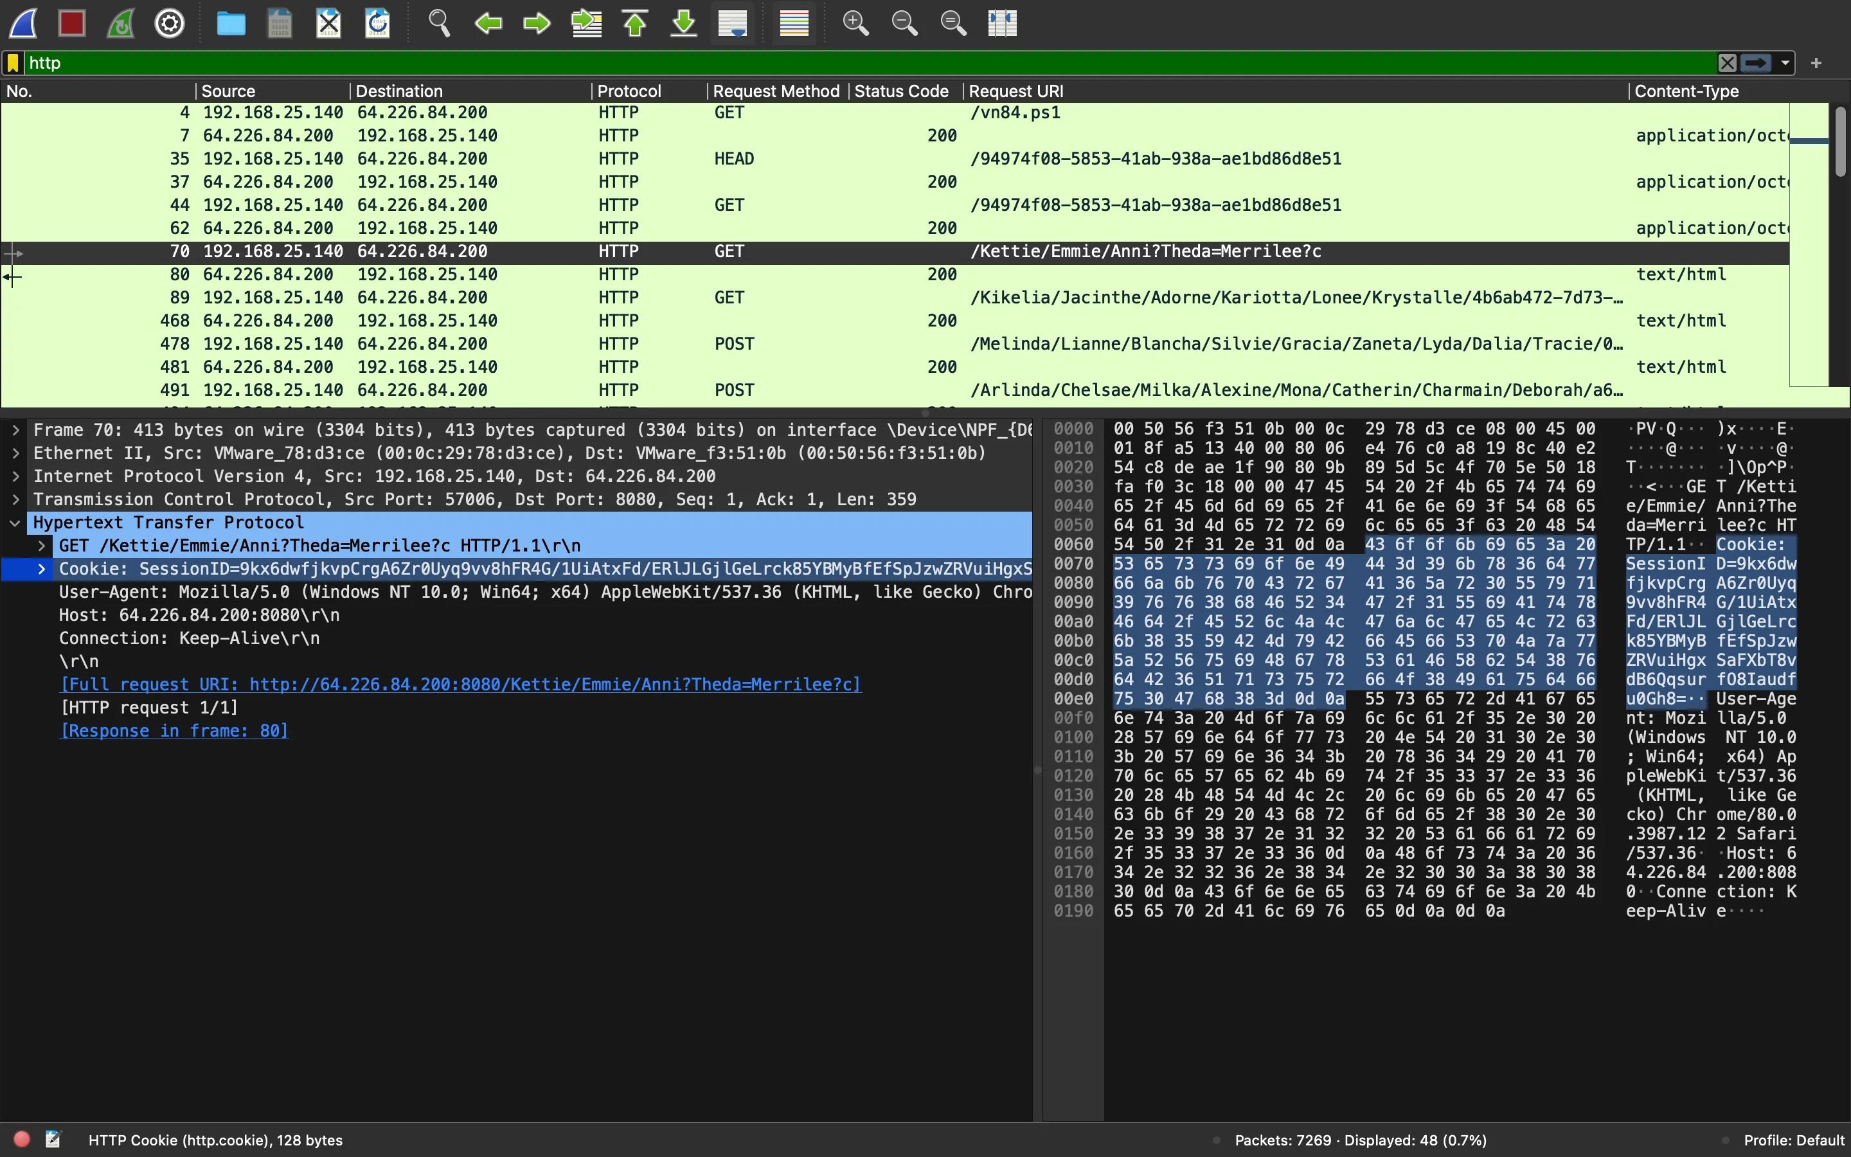This screenshot has height=1157, width=1851.
Task: Expand the Internet Protocol Version 4 item
Action: coord(17,476)
